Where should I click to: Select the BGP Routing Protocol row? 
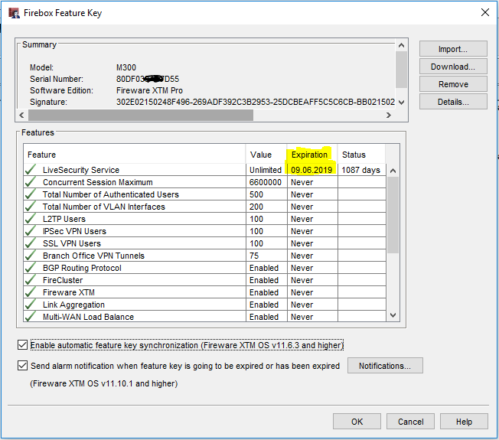pos(205,268)
